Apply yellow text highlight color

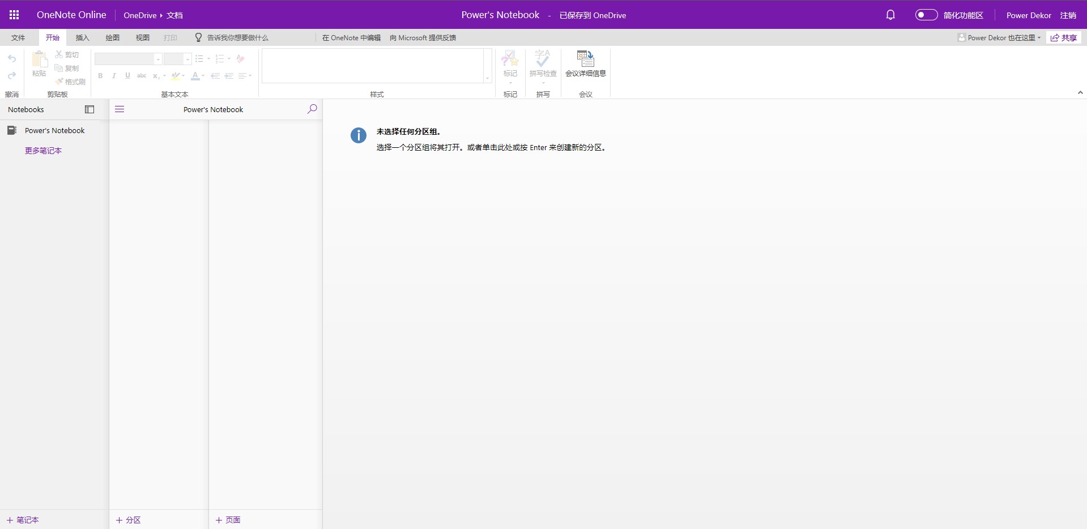(176, 76)
